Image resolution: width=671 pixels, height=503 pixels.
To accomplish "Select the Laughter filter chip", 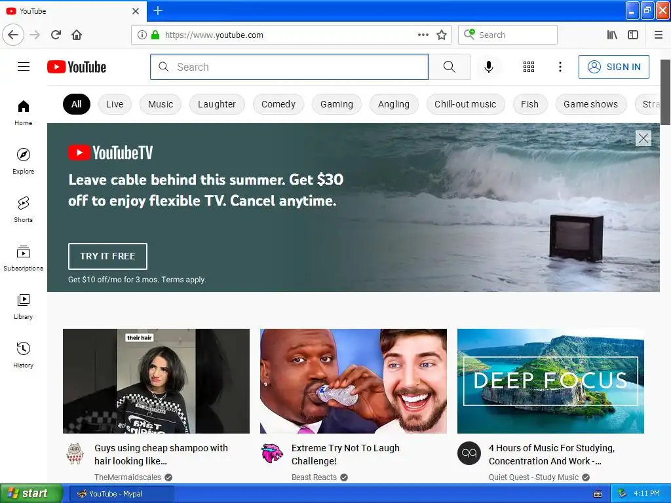I will (x=216, y=104).
